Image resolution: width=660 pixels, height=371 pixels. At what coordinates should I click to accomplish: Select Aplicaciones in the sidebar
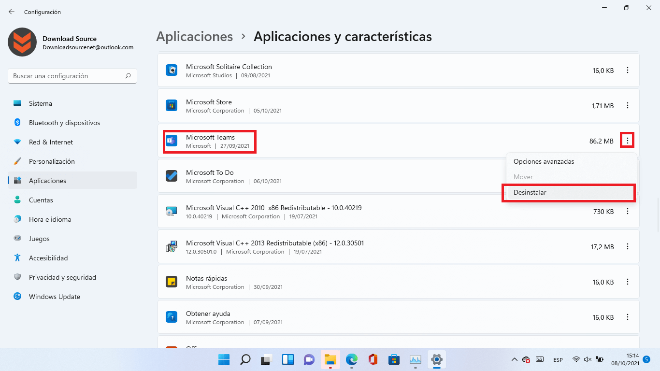[72, 181]
